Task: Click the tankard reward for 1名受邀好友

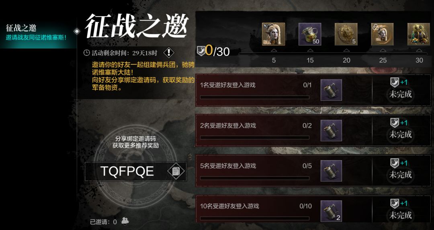Action: click(x=331, y=90)
